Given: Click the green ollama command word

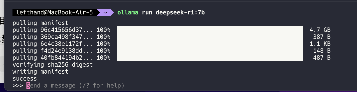Looking at the screenshot, I should (128, 12).
